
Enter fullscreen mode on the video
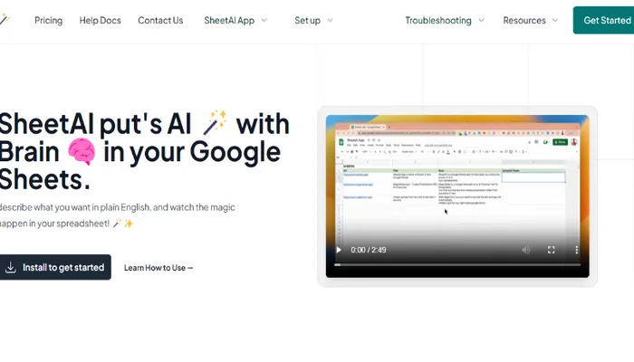point(551,250)
